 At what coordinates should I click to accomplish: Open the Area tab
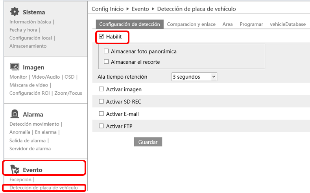[227, 24]
